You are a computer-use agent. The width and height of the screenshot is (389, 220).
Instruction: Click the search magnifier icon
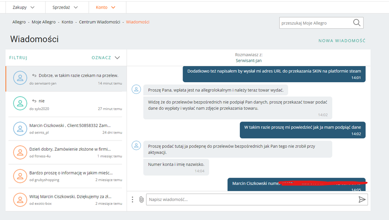point(357,23)
